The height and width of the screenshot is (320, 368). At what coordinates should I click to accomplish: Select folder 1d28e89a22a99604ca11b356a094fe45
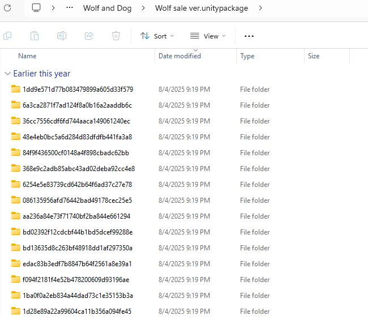click(77, 312)
